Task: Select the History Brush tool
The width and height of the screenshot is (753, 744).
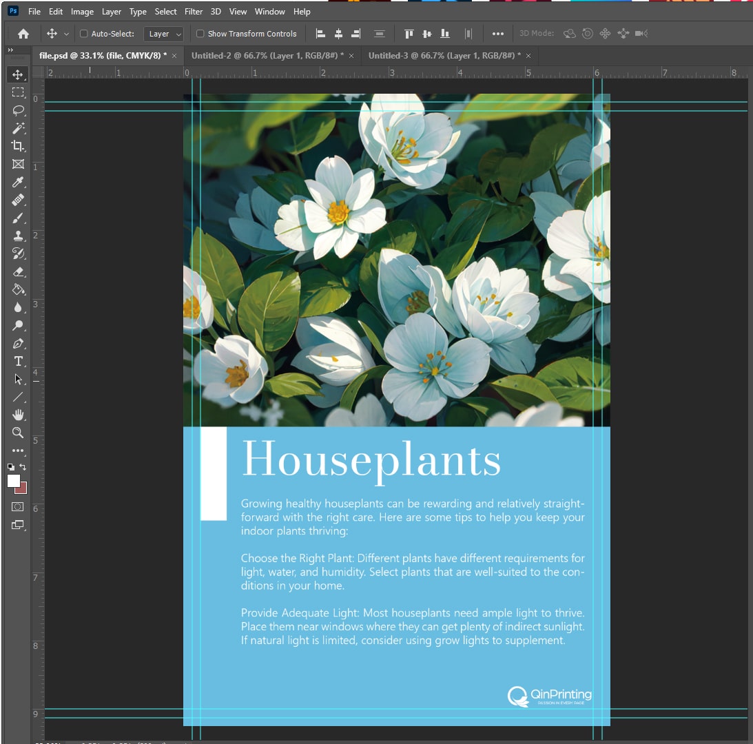Action: click(x=18, y=254)
